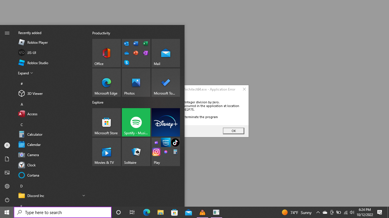Open Settings gear in Start menu
Image resolution: width=389 pixels, height=218 pixels.
coord(7,186)
